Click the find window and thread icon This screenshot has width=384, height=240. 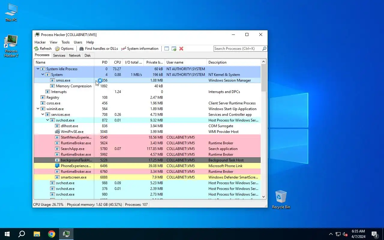(174, 49)
